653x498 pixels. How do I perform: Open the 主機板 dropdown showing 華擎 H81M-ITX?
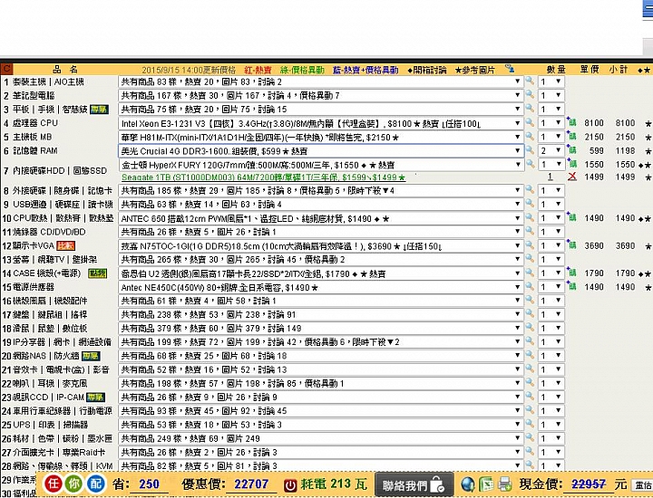coord(321,138)
